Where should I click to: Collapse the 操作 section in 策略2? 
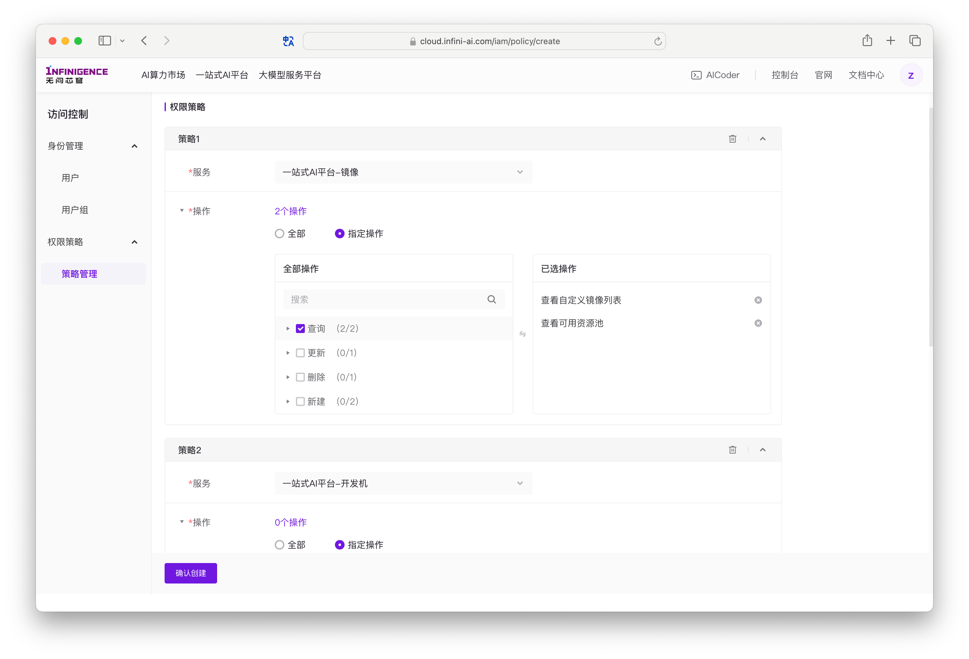pos(182,521)
